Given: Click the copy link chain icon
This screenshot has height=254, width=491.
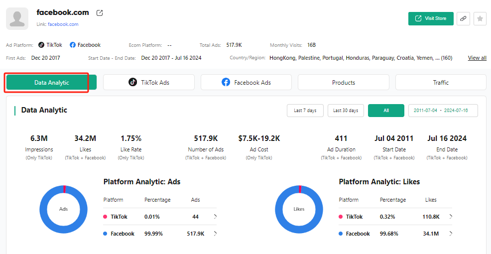Looking at the screenshot, I should [463, 19].
